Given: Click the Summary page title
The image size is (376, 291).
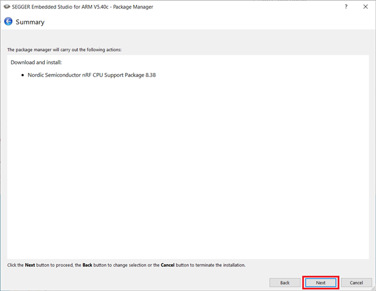Looking at the screenshot, I should (30, 22).
